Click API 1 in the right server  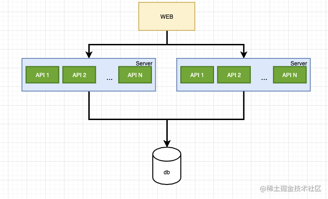click(x=197, y=75)
